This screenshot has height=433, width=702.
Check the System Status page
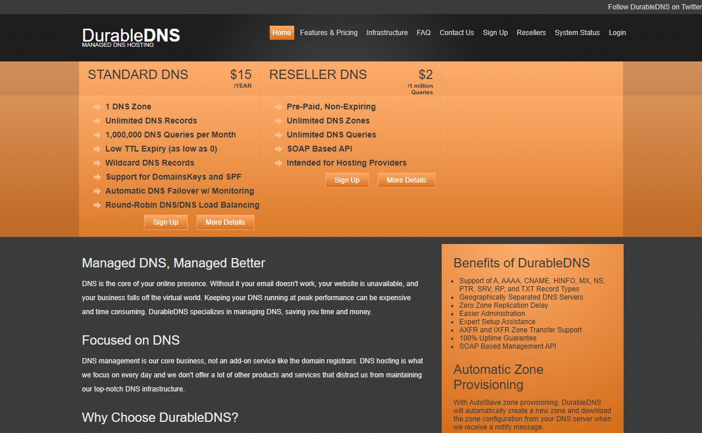tap(577, 33)
